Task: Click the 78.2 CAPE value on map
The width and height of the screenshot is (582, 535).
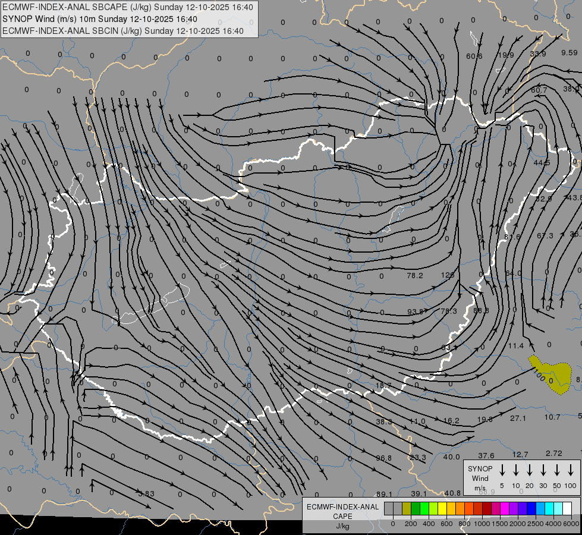Action: 415,275
